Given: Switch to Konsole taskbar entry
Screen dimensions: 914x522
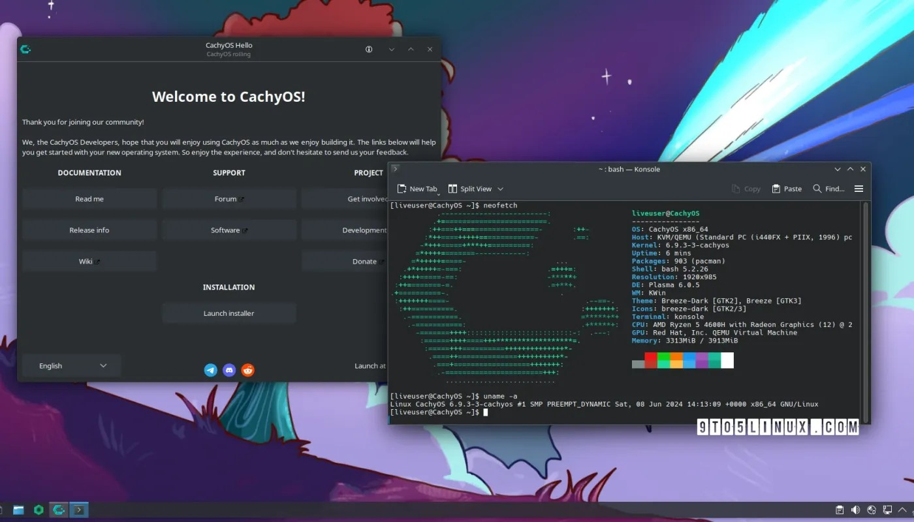Looking at the screenshot, I should point(79,510).
